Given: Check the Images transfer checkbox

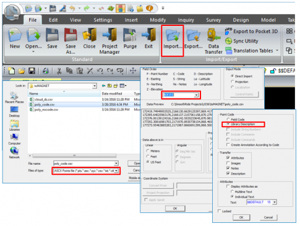Looking at the screenshot, I should tap(228, 163).
